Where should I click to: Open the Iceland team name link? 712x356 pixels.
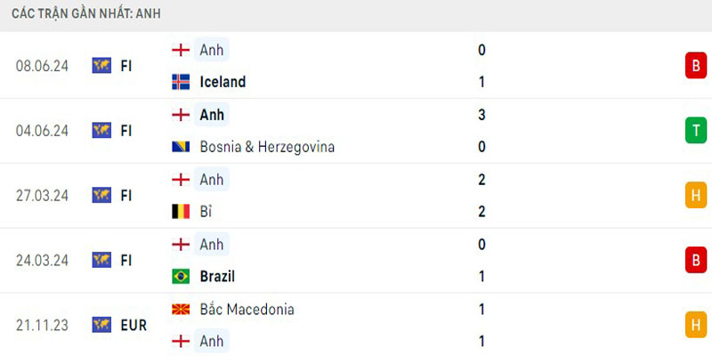(x=222, y=82)
